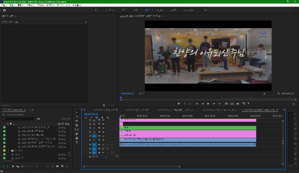Toggle A2 track targeting
The height and width of the screenshot is (173, 299).
[94, 149]
